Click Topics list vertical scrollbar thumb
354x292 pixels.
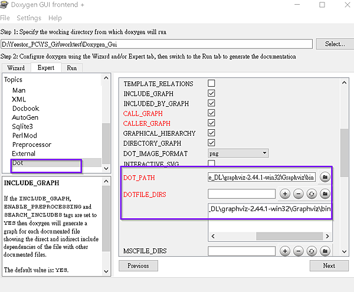point(106,143)
